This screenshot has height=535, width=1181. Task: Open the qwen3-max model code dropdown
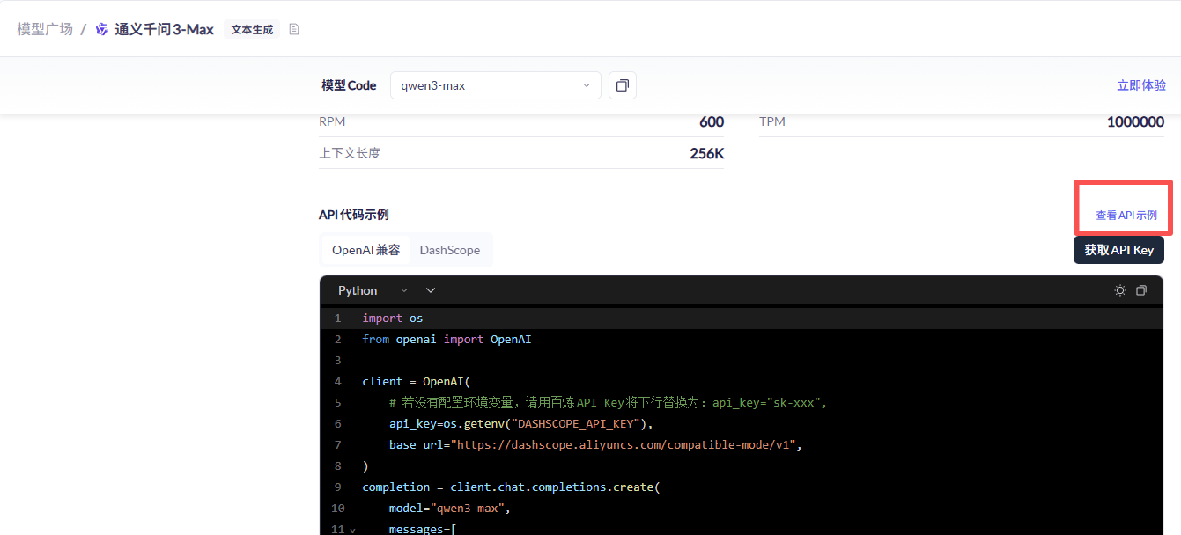point(496,85)
